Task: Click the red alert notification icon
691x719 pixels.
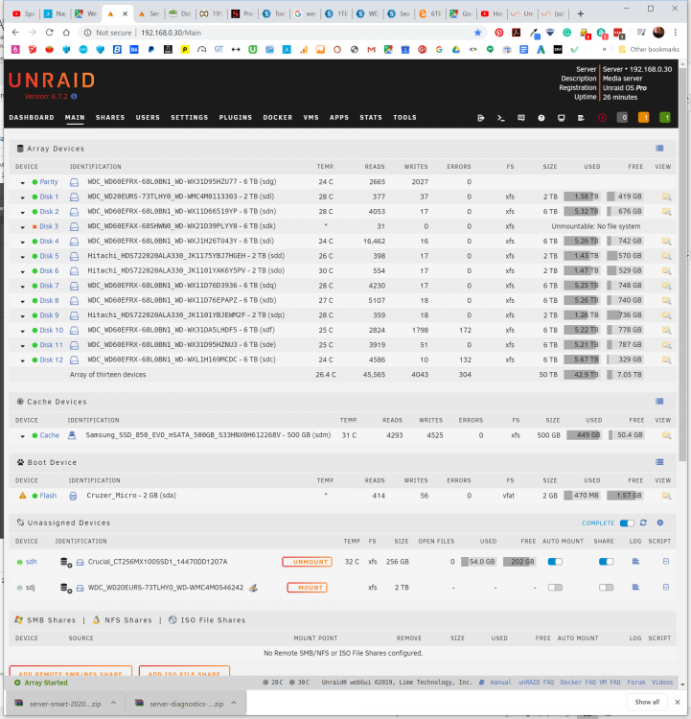Action: click(602, 118)
